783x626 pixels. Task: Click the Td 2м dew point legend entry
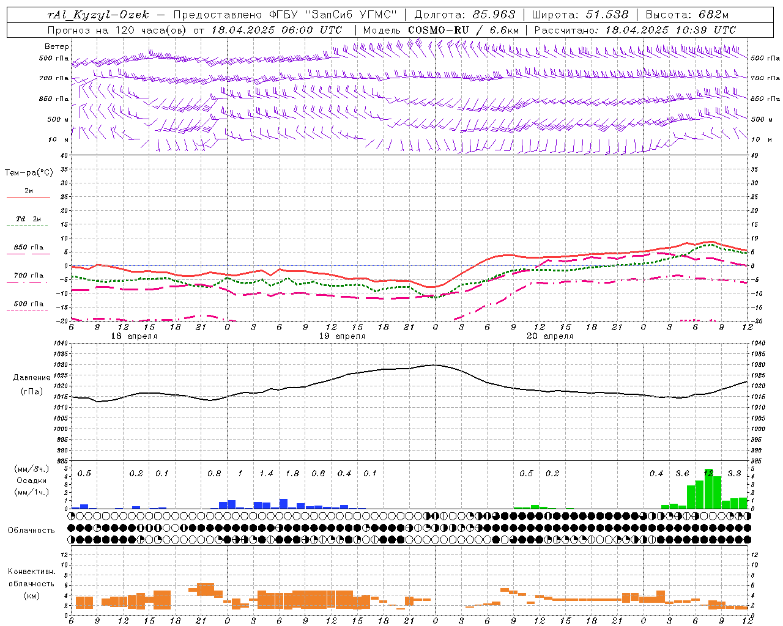(x=29, y=219)
